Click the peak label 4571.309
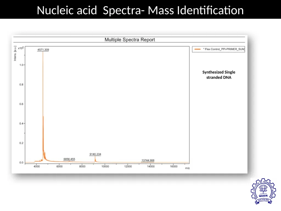This screenshot has width=281, height=211. [x=43, y=50]
